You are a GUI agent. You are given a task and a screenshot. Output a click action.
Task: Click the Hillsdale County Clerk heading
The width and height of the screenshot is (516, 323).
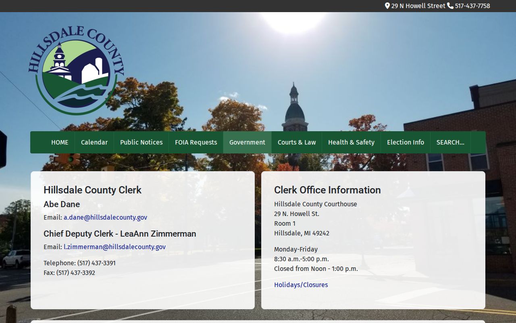92,190
